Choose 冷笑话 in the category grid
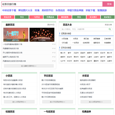This screenshot has width=115, height=115. [75, 39]
